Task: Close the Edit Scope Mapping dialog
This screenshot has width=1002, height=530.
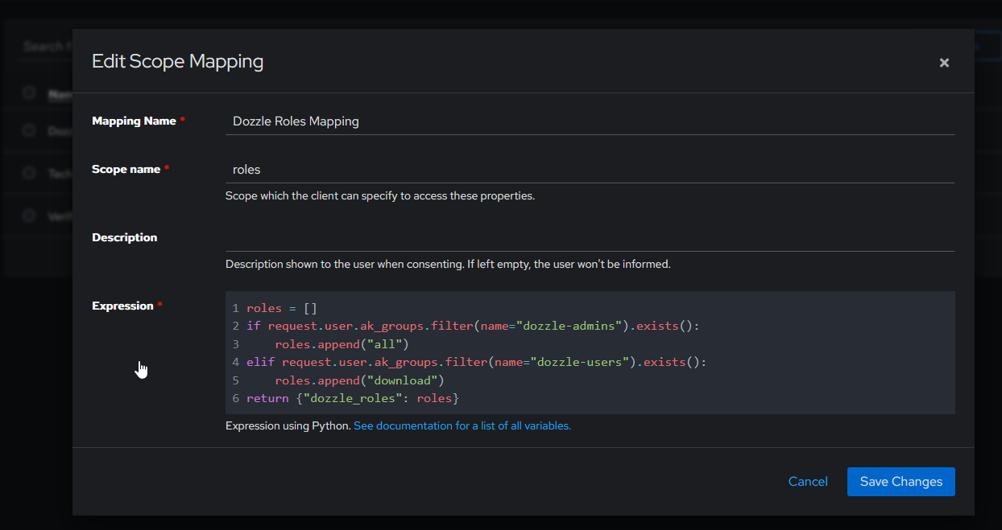Action: click(944, 63)
